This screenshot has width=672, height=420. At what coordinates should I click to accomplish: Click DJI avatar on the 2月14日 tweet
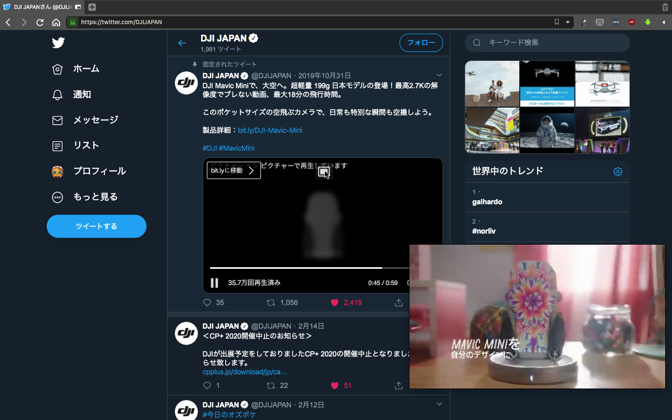(x=186, y=333)
